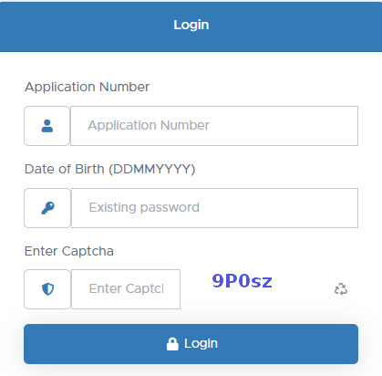Focus the Existing password input field

click(214, 208)
